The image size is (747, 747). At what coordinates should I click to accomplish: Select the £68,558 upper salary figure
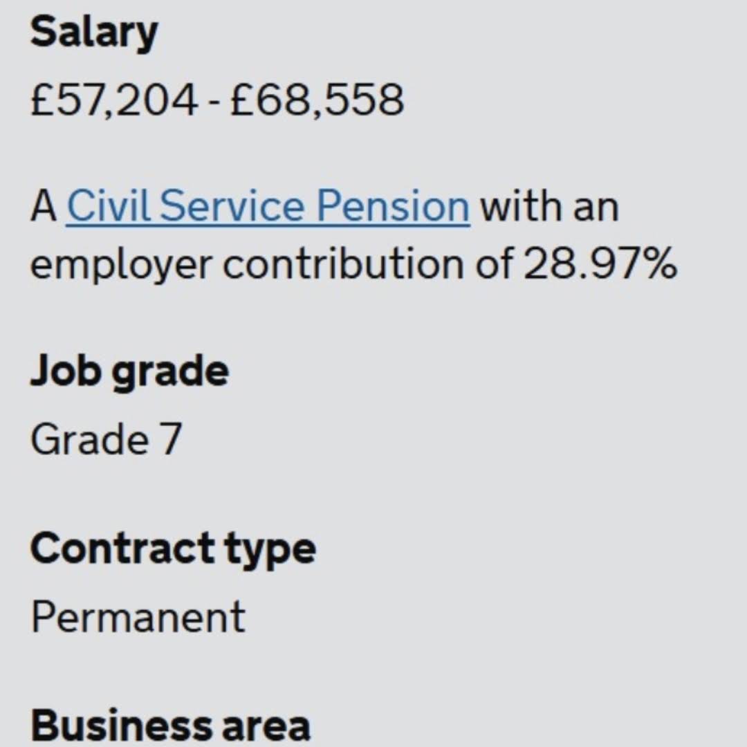point(317,100)
